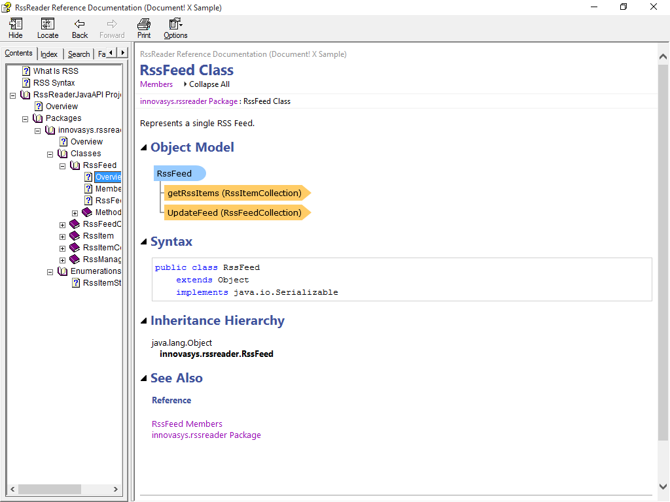The image size is (670, 502).
Task: Click the RssItemCollection closed book icon
Action: coord(75,248)
